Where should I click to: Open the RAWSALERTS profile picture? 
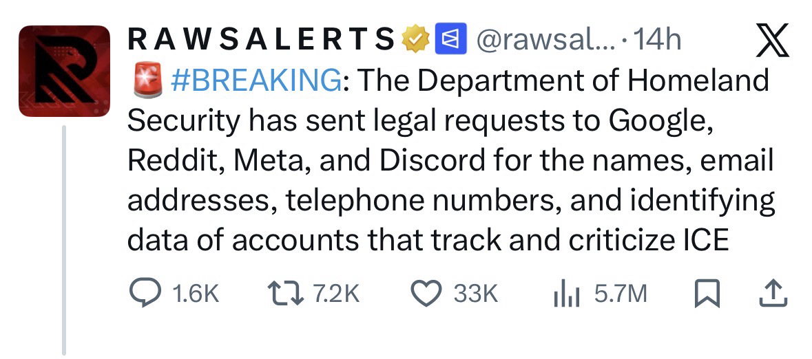click(x=64, y=72)
